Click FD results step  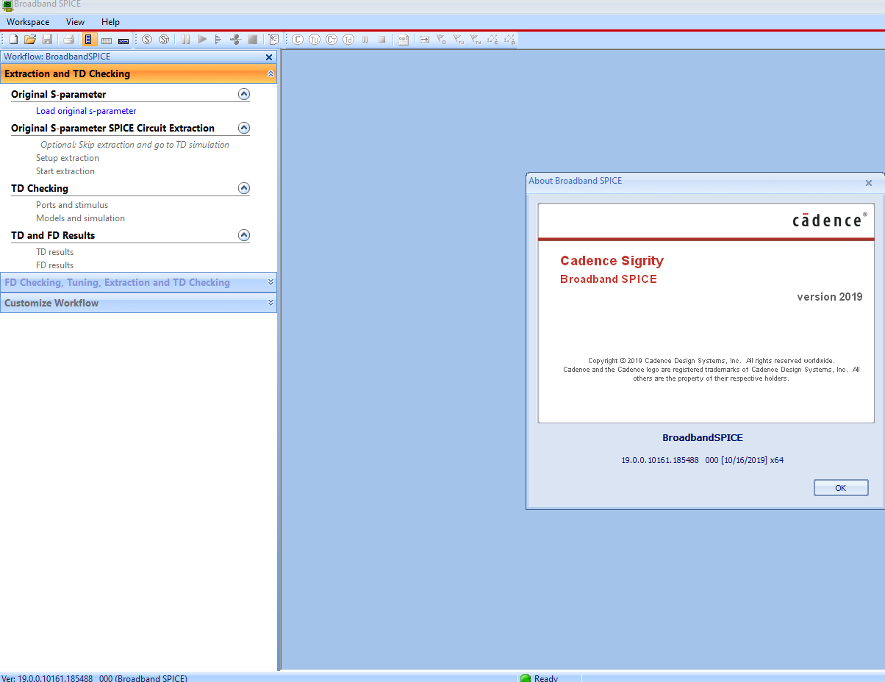click(55, 265)
